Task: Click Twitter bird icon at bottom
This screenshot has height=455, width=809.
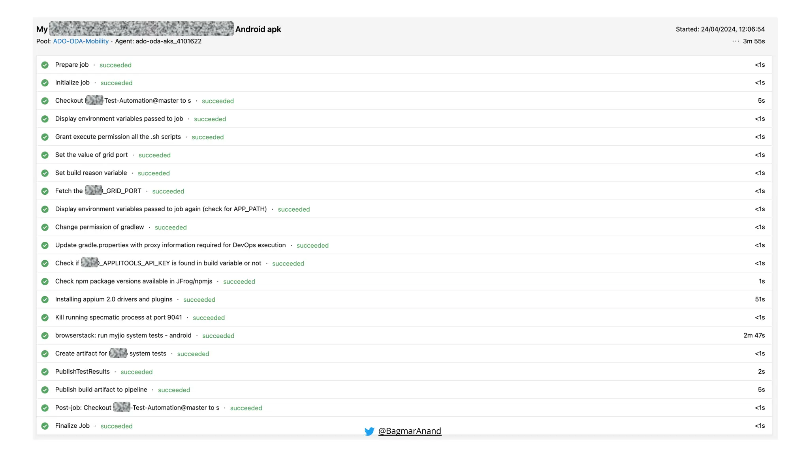Action: pos(369,431)
